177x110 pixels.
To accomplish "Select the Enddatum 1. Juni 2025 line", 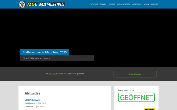I will (34, 107).
